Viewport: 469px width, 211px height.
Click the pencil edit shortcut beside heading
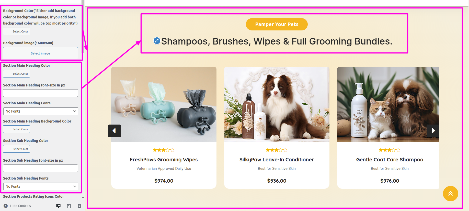(x=157, y=41)
